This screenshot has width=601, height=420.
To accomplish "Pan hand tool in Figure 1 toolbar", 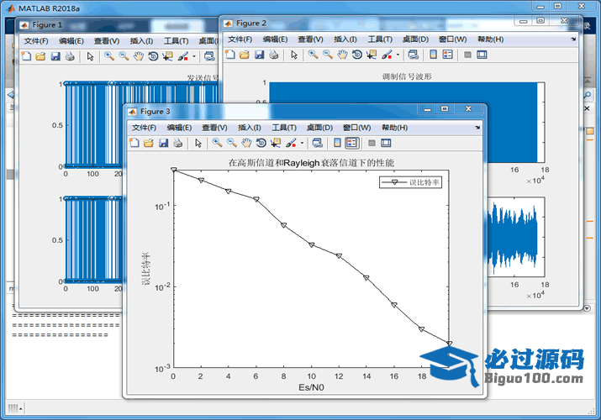I will 139,56.
